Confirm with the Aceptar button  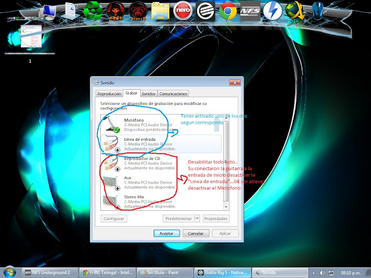point(166,233)
